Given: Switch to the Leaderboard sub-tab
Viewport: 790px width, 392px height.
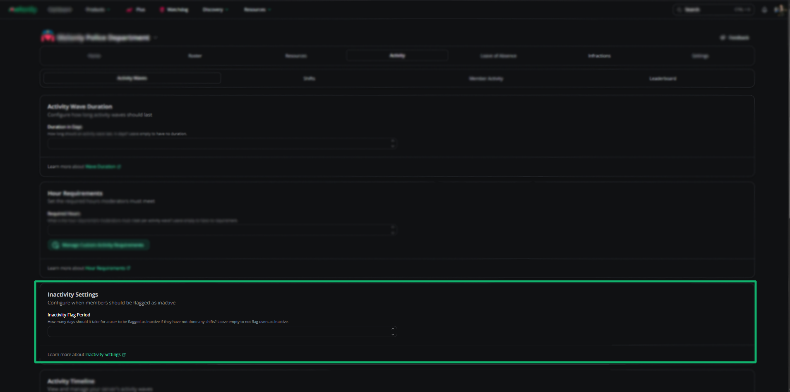Looking at the screenshot, I should [663, 78].
